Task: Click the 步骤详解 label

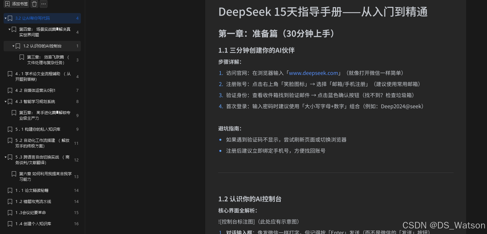Action: (230, 62)
